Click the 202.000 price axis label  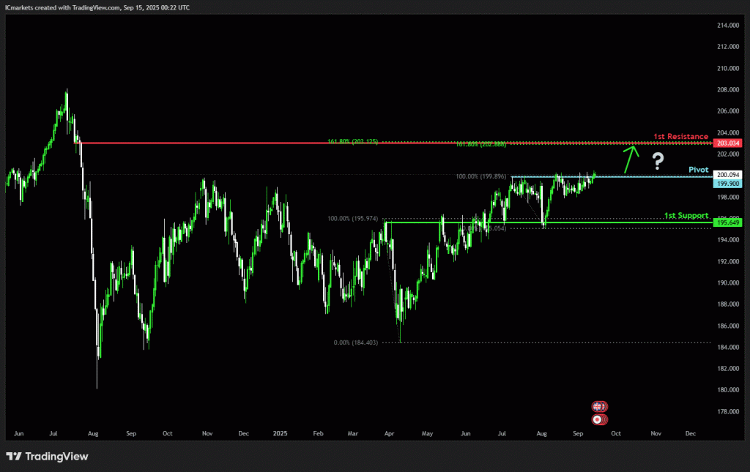tap(728, 154)
